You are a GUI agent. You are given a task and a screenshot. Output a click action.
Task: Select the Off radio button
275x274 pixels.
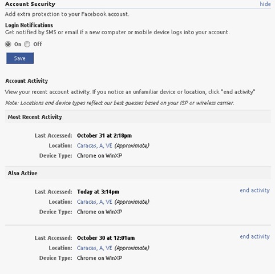(x=27, y=44)
